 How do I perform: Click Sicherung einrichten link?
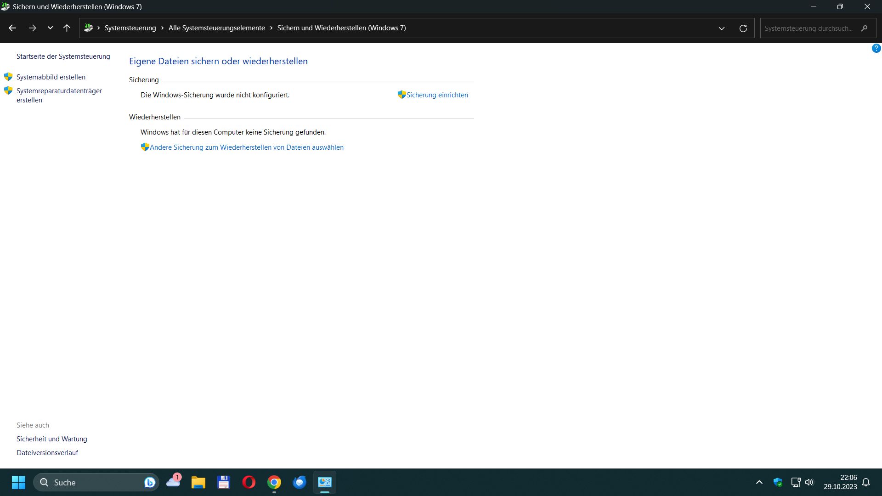437,95
